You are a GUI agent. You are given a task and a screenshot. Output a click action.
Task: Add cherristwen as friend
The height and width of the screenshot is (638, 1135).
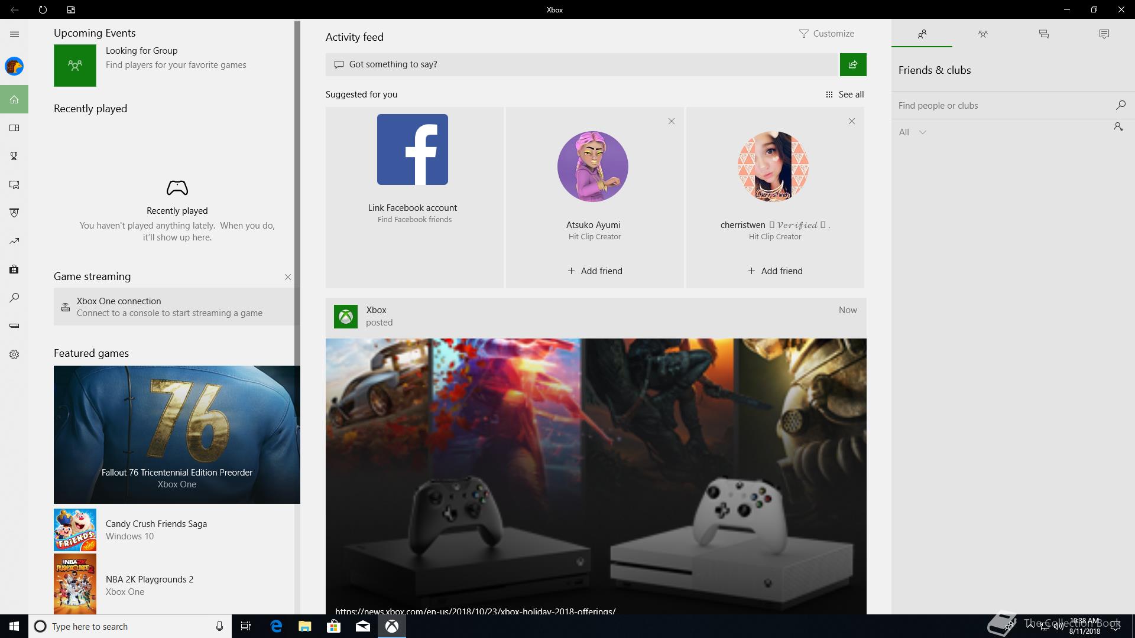pos(775,271)
